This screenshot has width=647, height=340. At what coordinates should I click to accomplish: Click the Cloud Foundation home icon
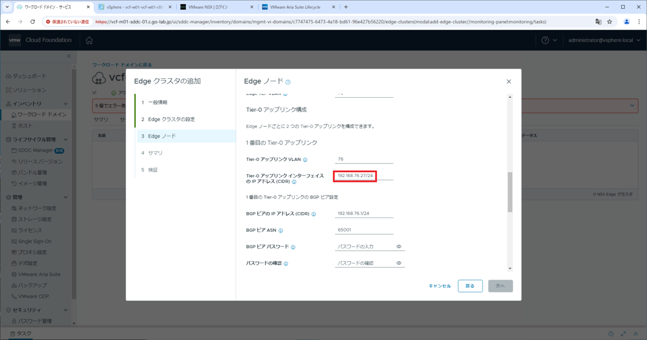tap(89, 40)
